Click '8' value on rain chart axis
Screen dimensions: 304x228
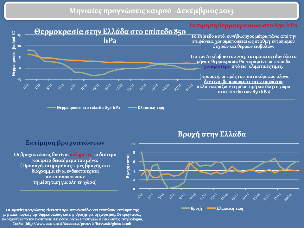133,153
